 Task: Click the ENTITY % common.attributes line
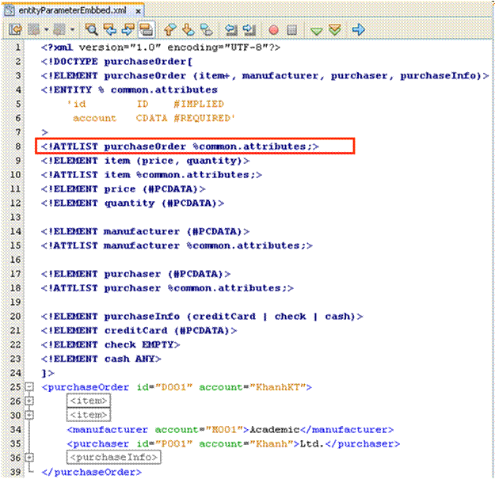[129, 90]
